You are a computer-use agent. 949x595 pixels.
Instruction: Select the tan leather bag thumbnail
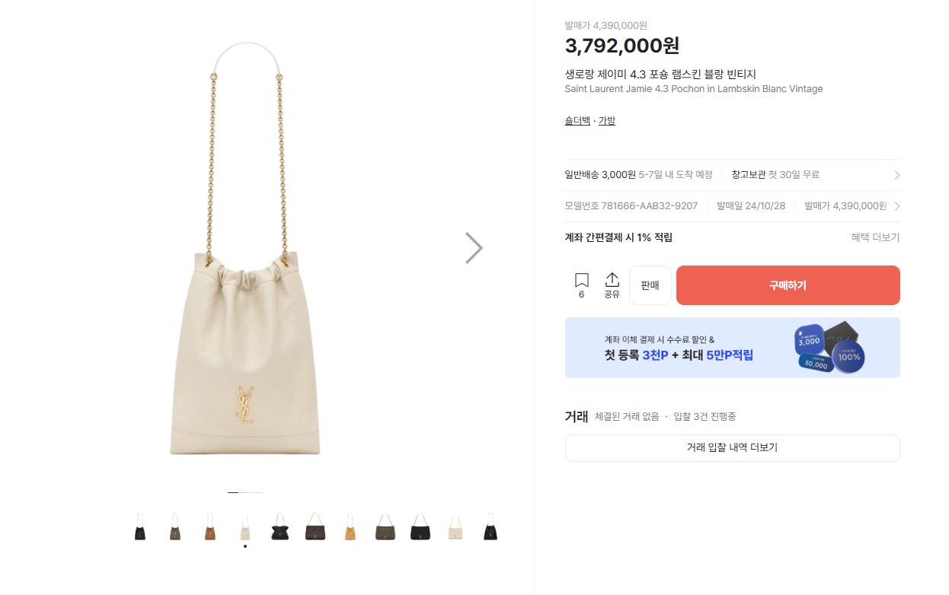pyautogui.click(x=209, y=527)
